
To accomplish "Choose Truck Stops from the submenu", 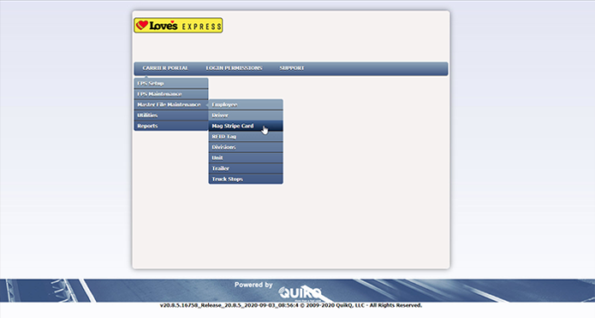I will (246, 179).
